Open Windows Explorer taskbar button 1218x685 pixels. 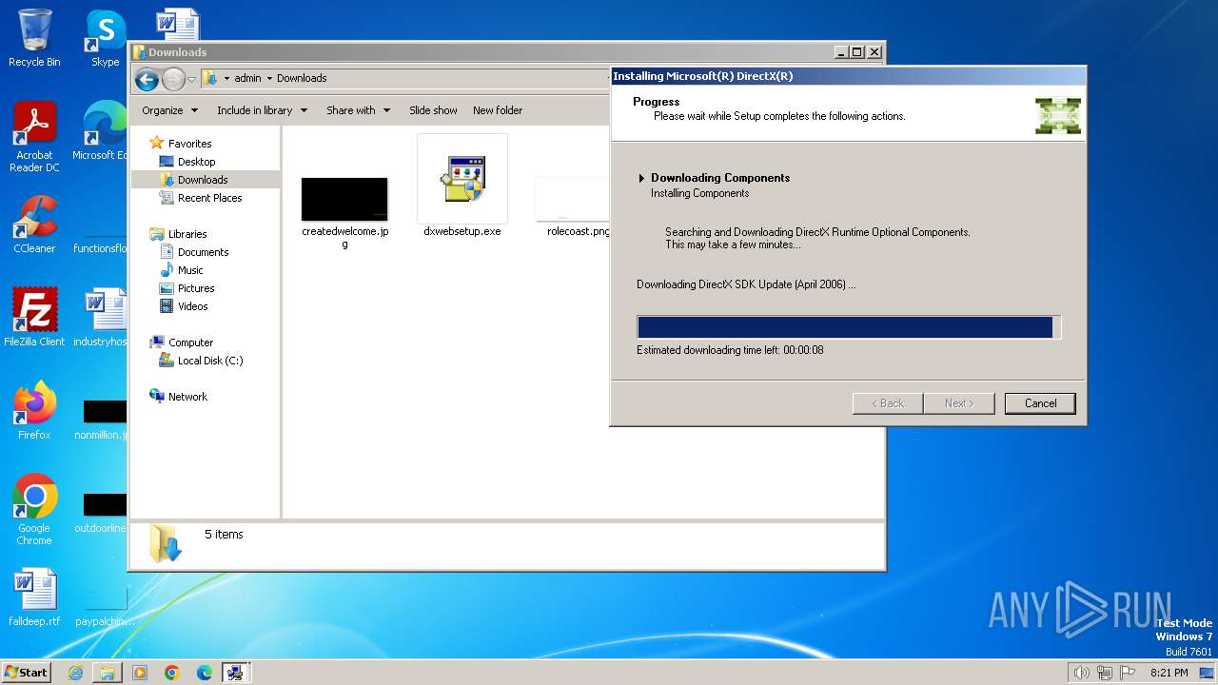[x=108, y=673]
